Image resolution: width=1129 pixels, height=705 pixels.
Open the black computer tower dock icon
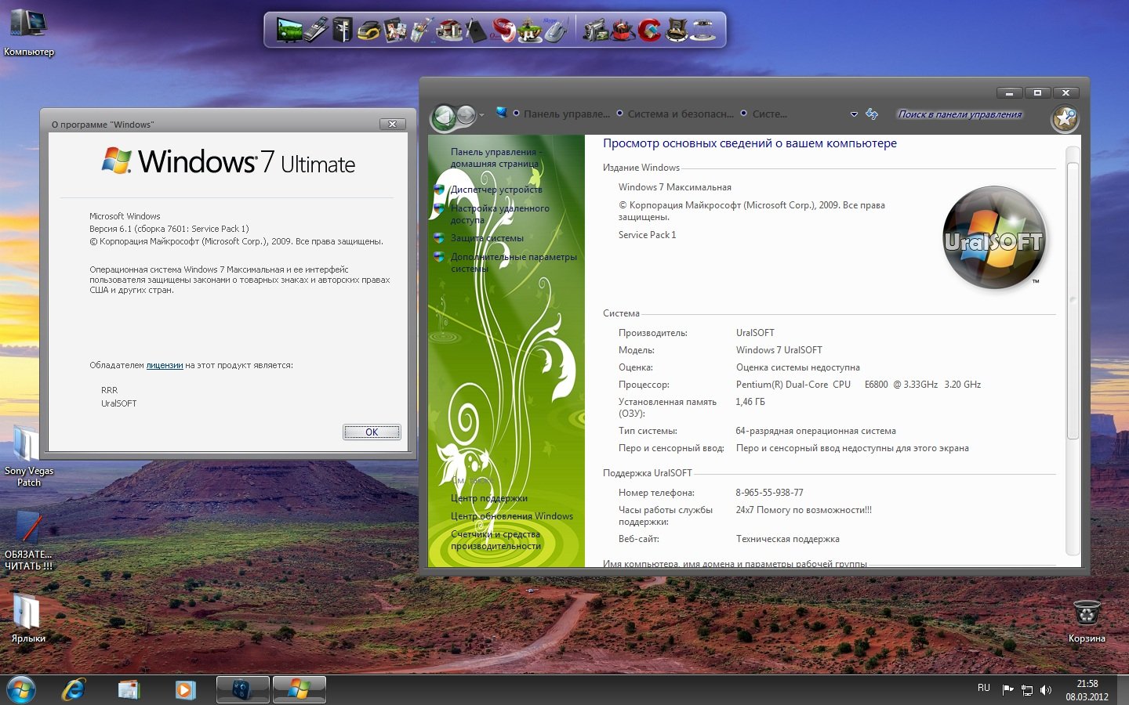click(x=342, y=30)
